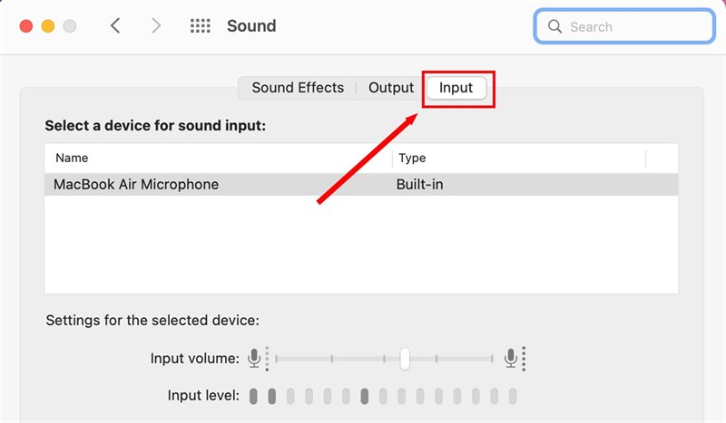
Task: Show all preferences grid icon
Action: tap(200, 25)
